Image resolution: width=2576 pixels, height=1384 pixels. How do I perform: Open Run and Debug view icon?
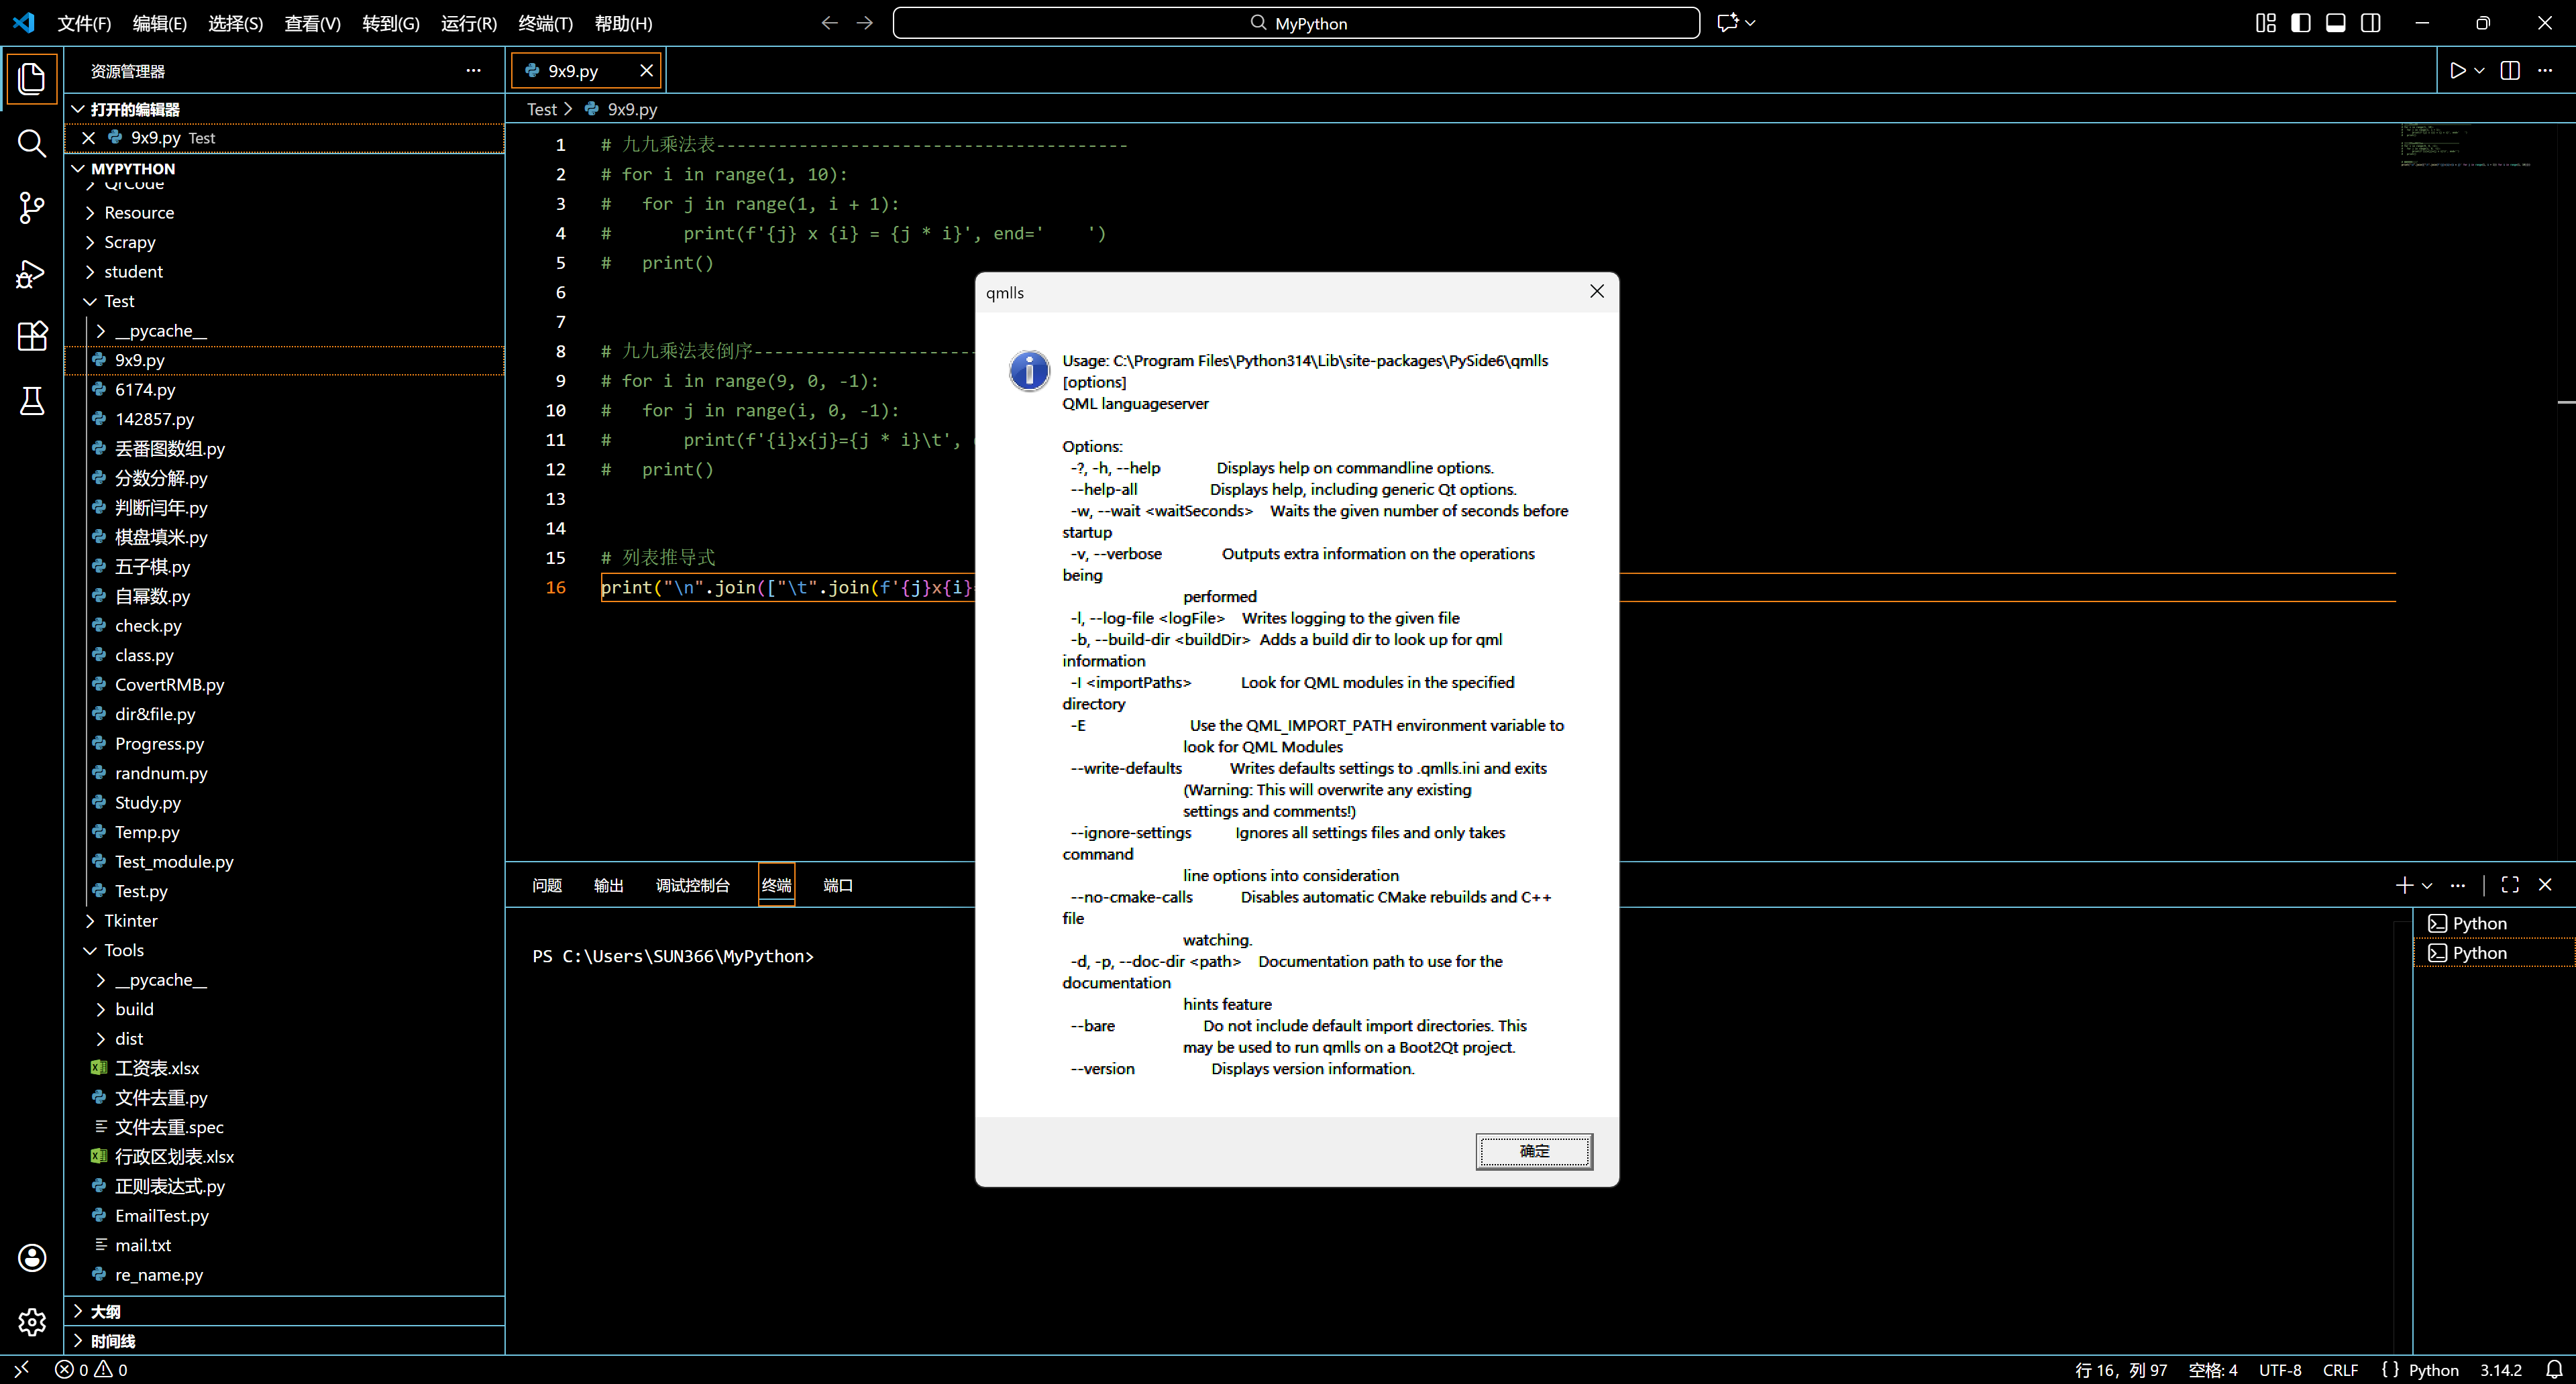pyautogui.click(x=32, y=273)
